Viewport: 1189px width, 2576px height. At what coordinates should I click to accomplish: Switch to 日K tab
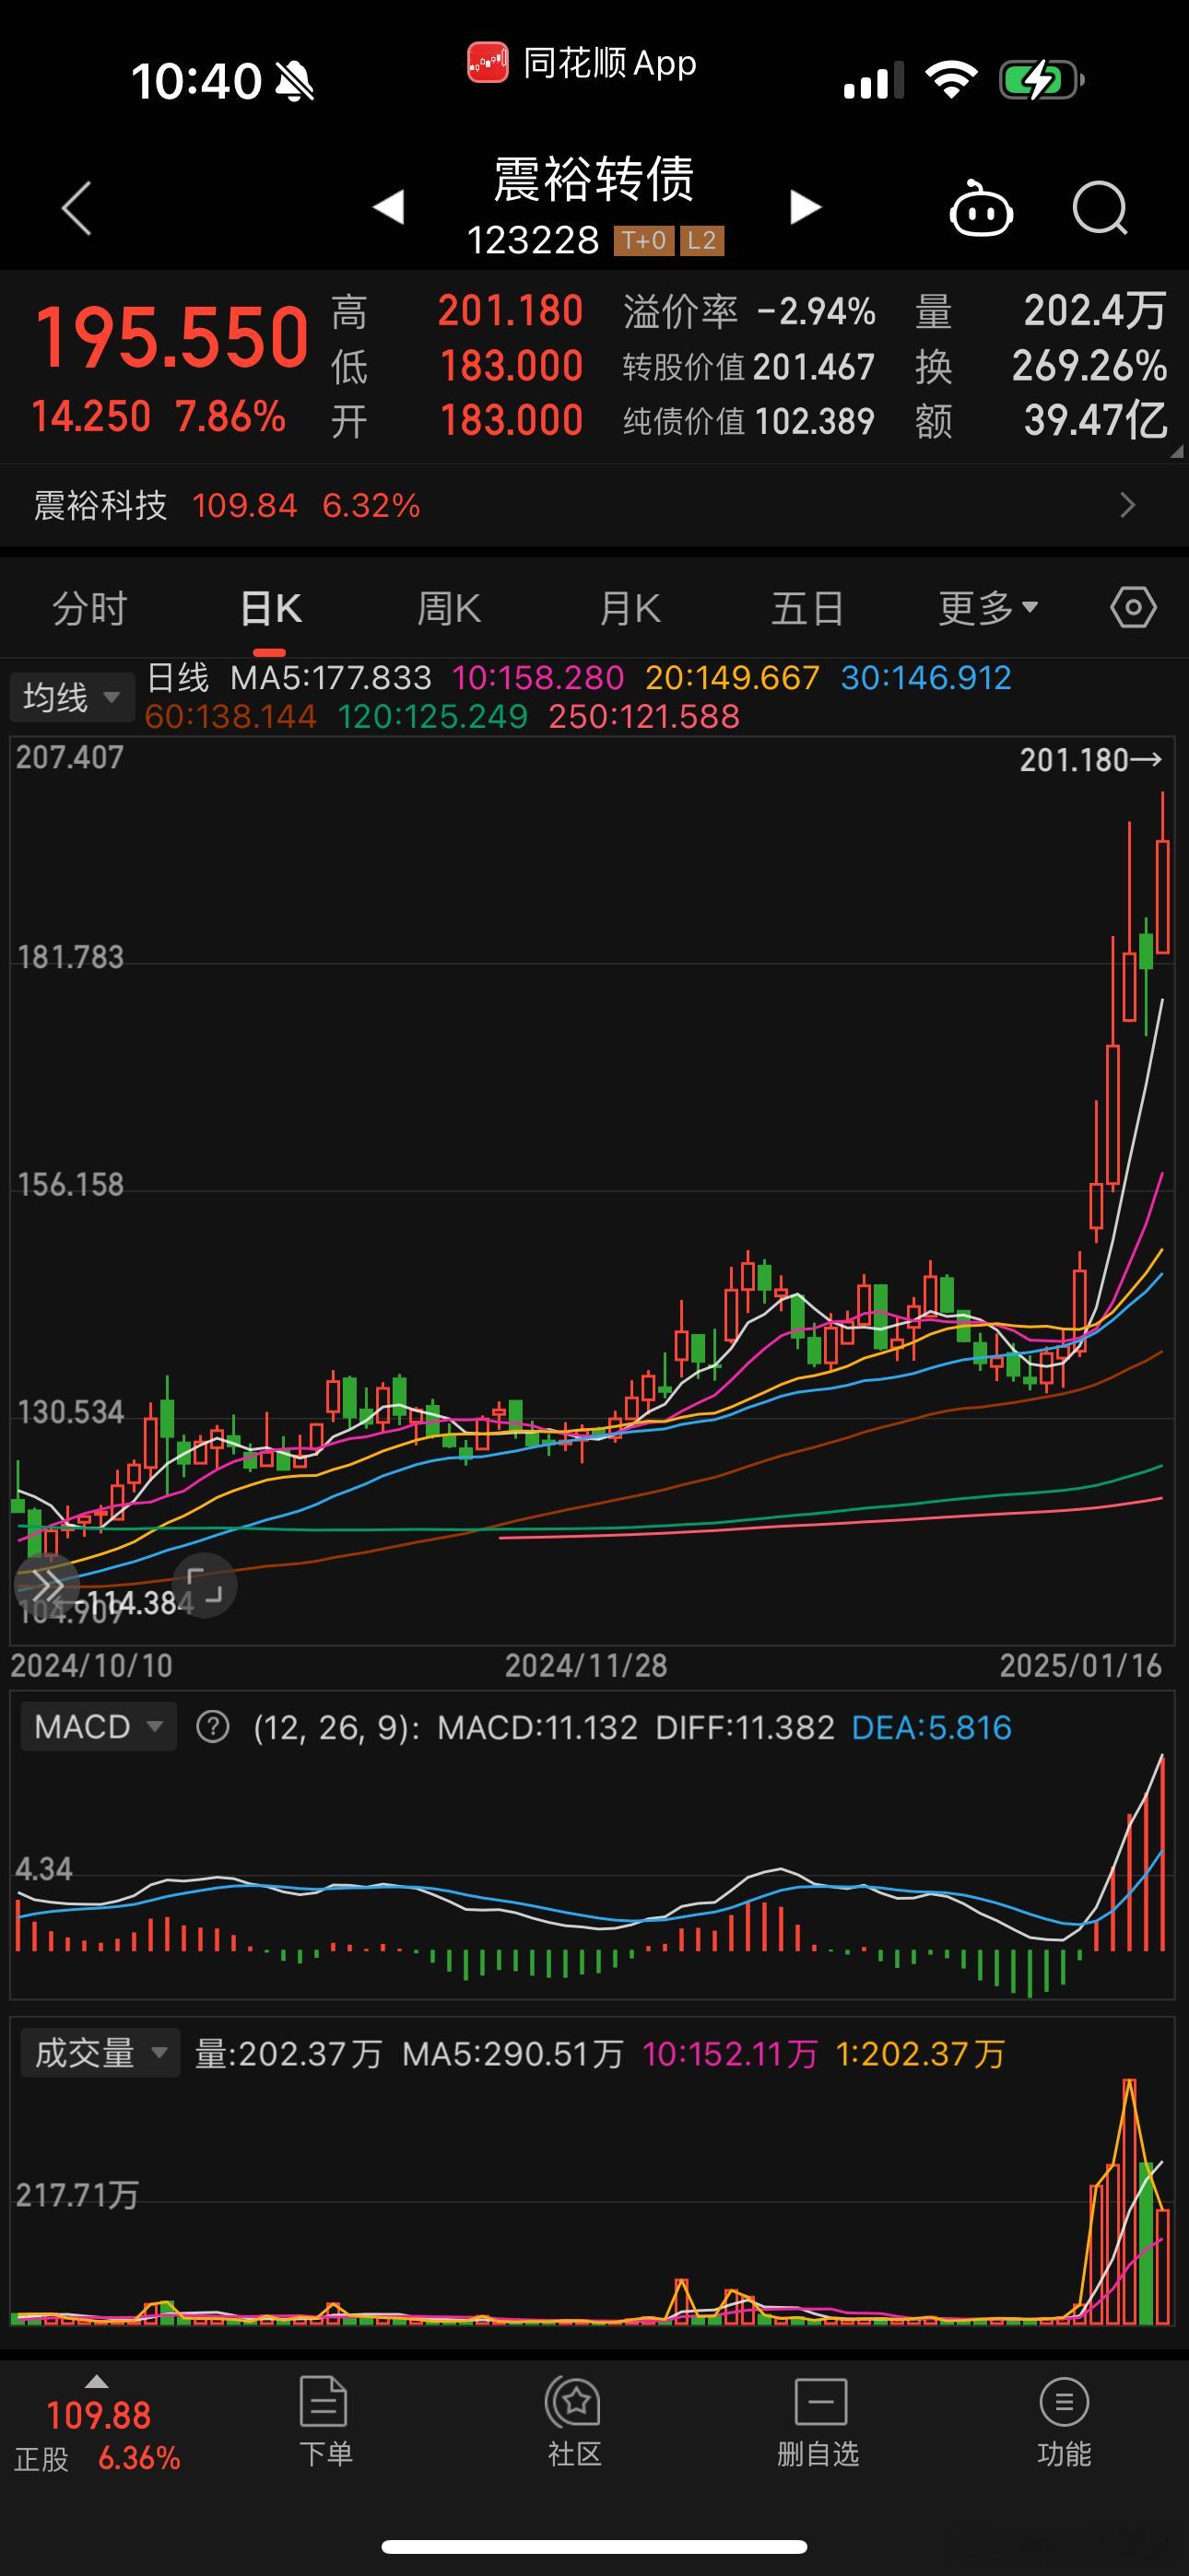click(271, 608)
